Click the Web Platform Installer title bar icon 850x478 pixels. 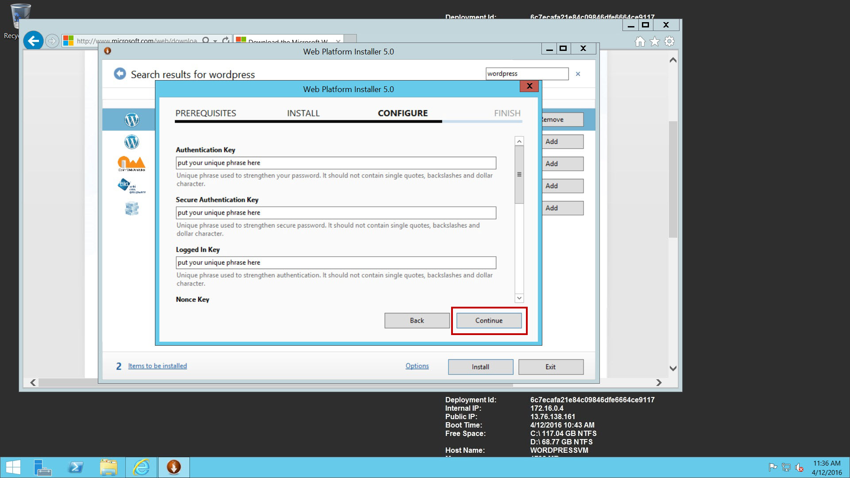pyautogui.click(x=107, y=51)
